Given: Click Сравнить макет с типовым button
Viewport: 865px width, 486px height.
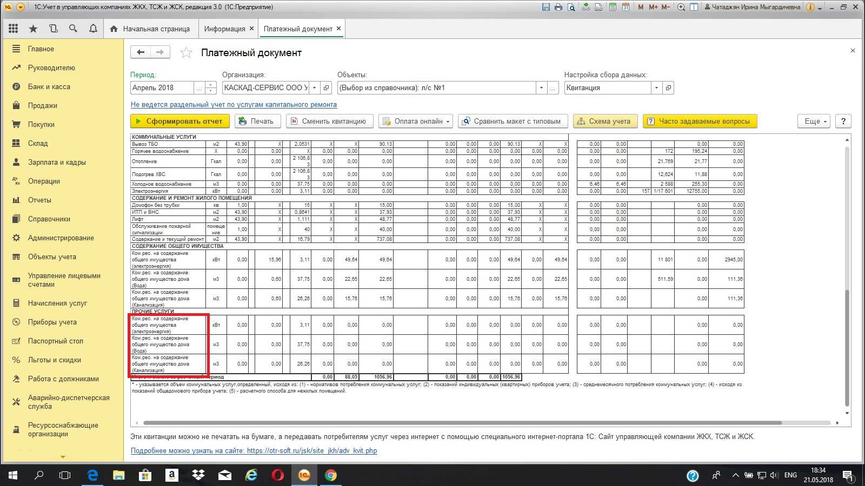Looking at the screenshot, I should pos(513,121).
